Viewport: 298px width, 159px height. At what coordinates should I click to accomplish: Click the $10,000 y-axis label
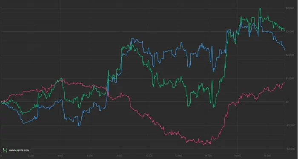point(289,78)
